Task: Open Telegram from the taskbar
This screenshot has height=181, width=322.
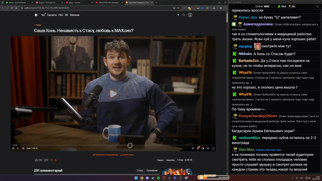Action: [x=186, y=178]
